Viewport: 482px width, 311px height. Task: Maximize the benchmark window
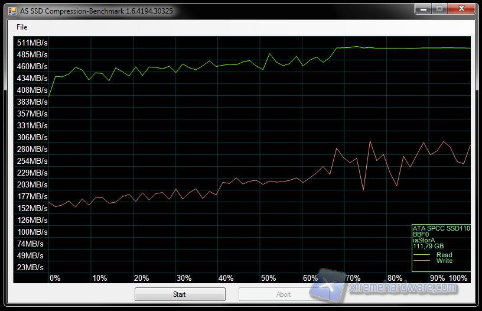pyautogui.click(x=439, y=9)
